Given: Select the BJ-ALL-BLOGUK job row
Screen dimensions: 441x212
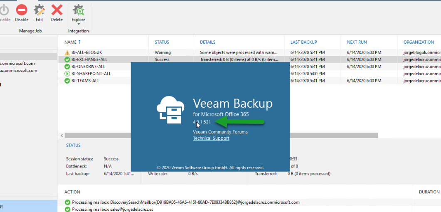Looking at the screenshot, I should 249,52.
